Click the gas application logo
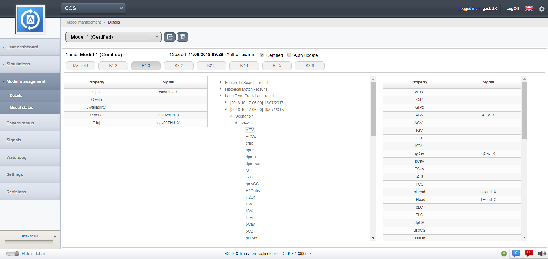 tap(30, 20)
